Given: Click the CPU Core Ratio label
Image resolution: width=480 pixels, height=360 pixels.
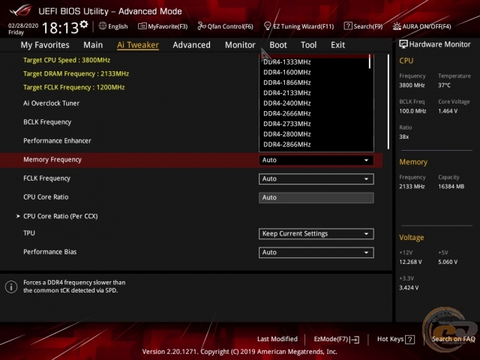Looking at the screenshot, I should pyautogui.click(x=46, y=197).
